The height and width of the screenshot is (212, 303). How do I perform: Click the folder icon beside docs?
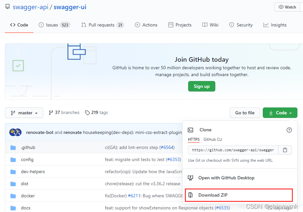click(x=13, y=208)
